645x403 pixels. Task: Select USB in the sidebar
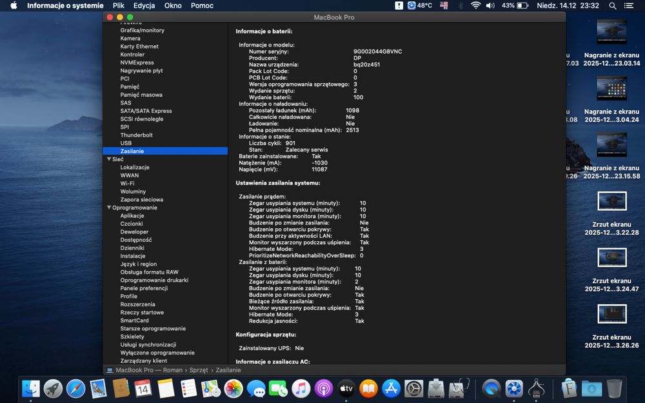pos(126,143)
